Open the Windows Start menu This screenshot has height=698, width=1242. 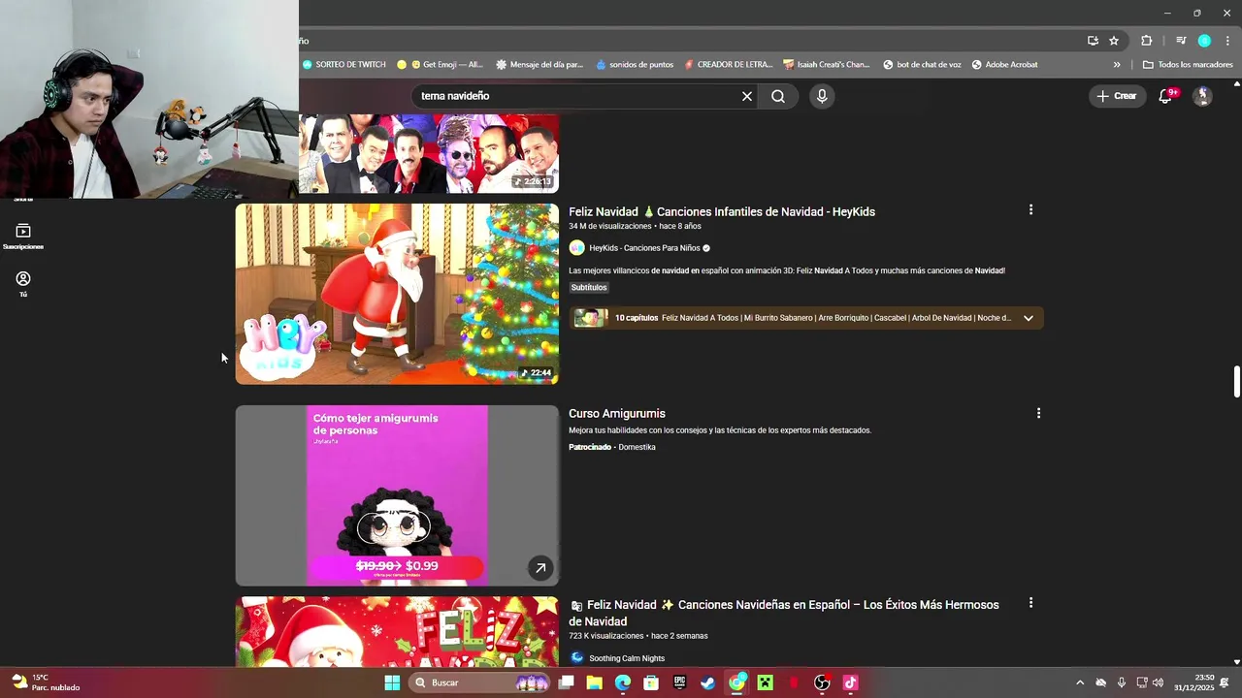click(x=392, y=682)
